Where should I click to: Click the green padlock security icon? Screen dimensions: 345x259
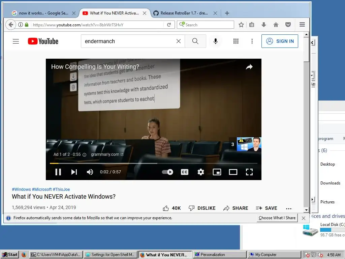pyautogui.click(x=27, y=25)
